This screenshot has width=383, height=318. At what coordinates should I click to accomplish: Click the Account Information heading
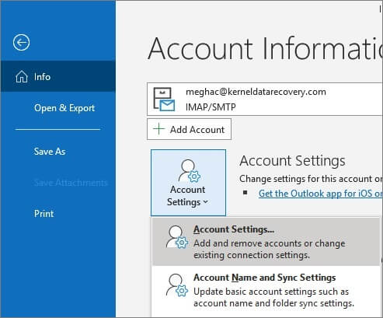point(265,48)
